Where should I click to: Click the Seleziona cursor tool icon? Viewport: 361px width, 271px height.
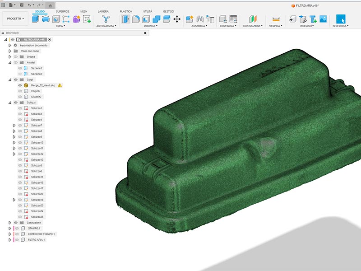click(341, 19)
